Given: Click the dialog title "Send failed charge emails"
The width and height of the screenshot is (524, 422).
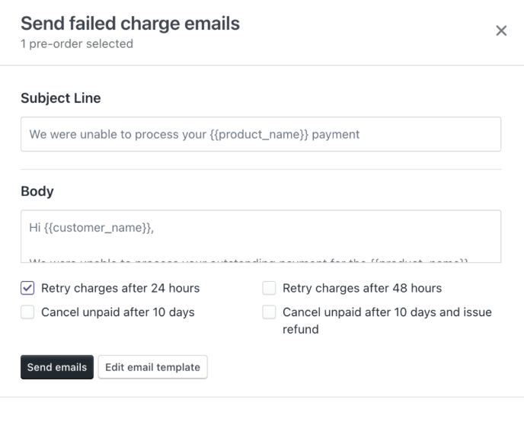Looking at the screenshot, I should coord(130,24).
